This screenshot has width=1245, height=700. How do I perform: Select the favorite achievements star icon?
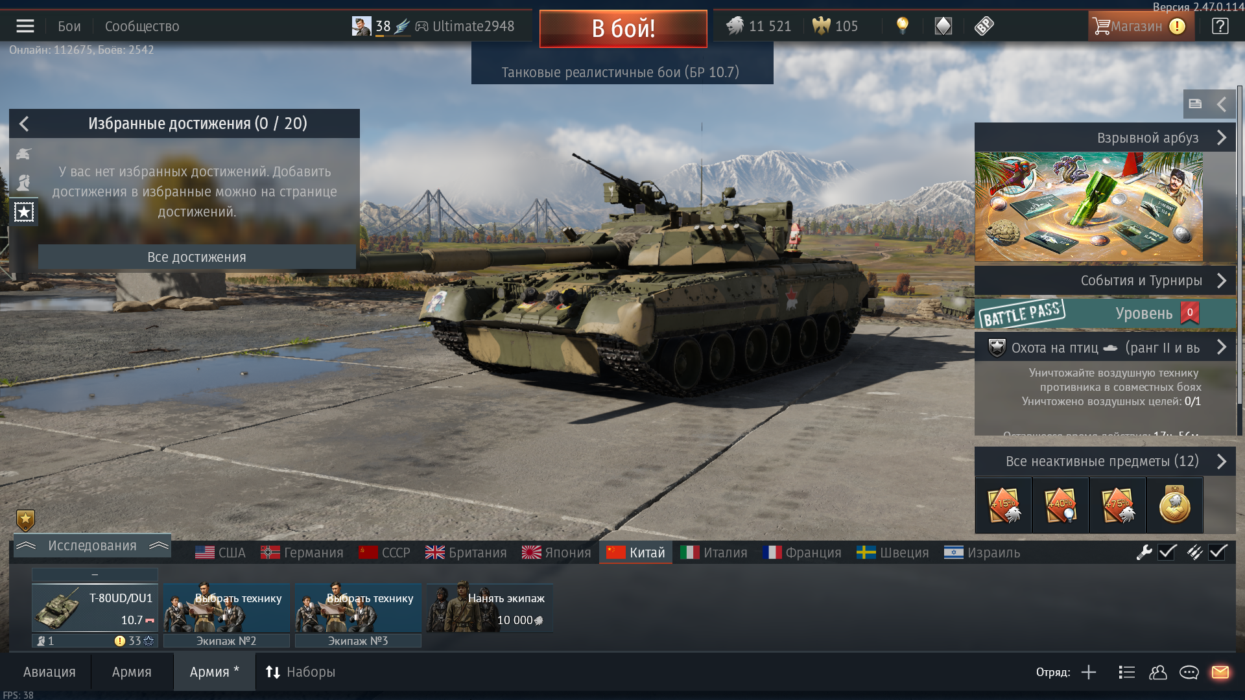(x=24, y=211)
